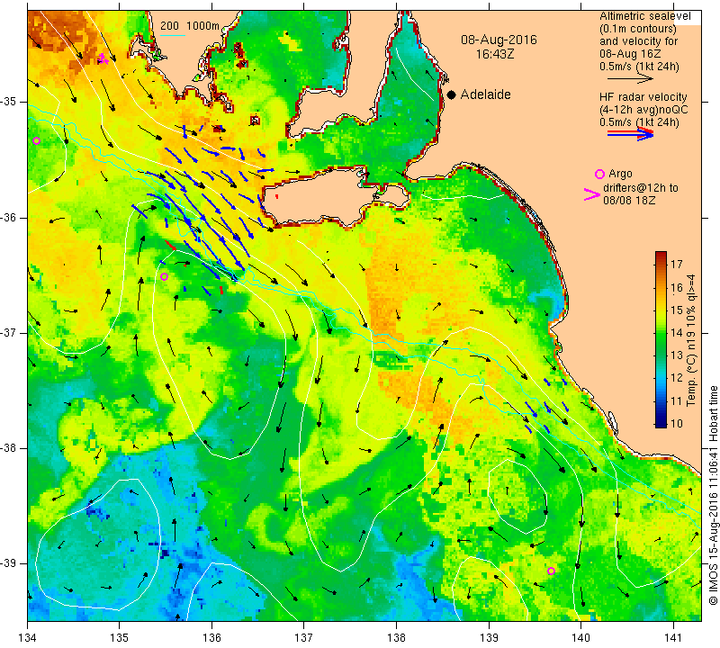Click the 17 label on temperature scale
The image size is (720, 648).
click(677, 264)
